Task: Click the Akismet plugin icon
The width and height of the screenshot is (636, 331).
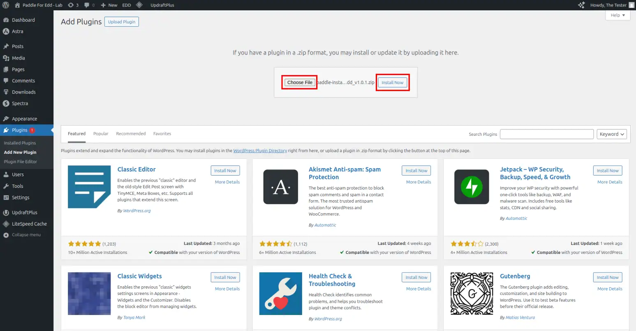Action: (x=281, y=187)
